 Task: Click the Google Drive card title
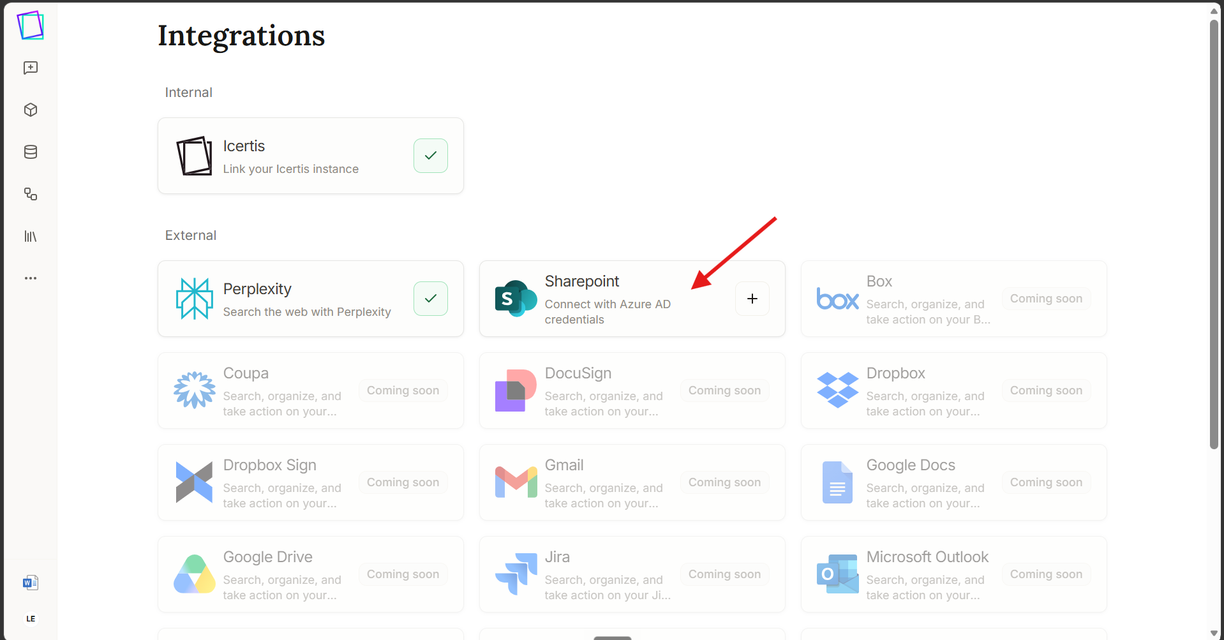click(x=268, y=557)
